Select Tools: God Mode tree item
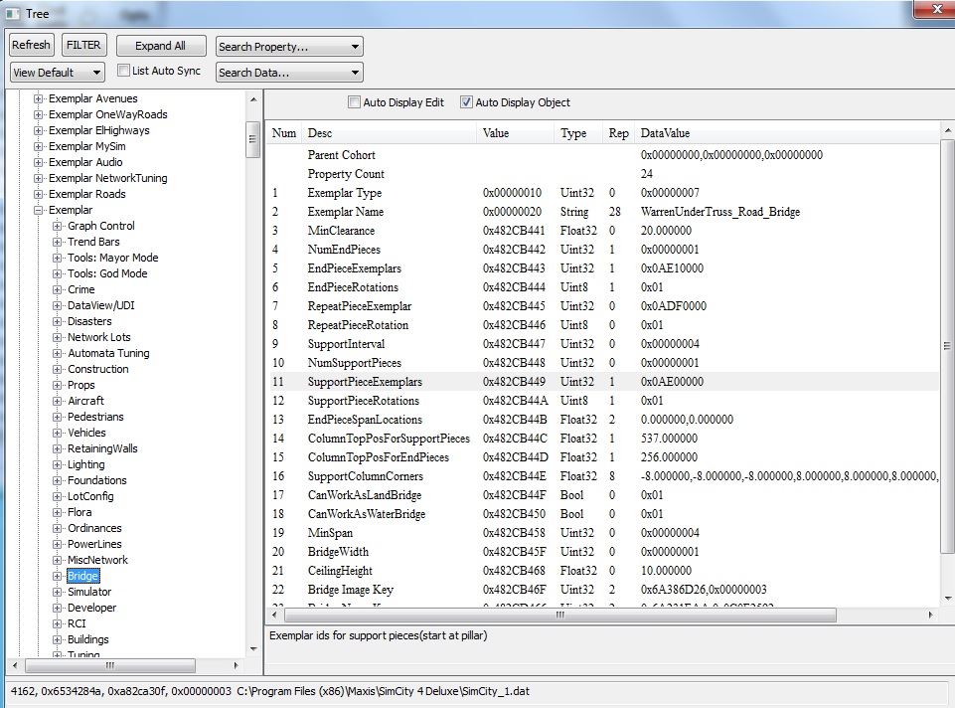The height and width of the screenshot is (708, 955). coord(107,273)
